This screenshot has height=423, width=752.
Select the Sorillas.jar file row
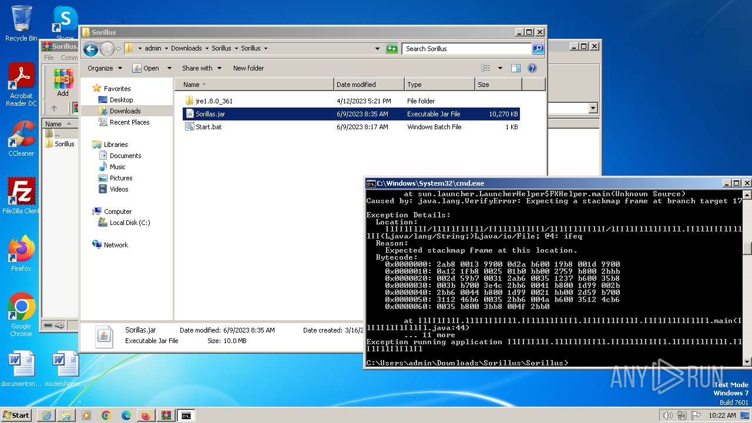point(351,114)
